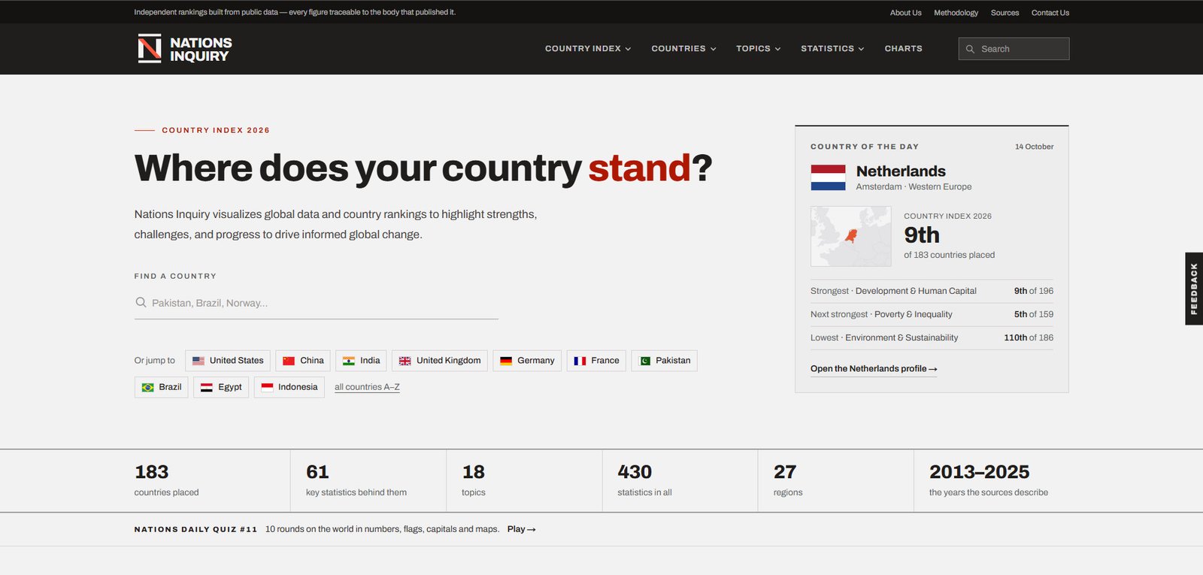The width and height of the screenshot is (1203, 575).
Task: Click the China flag icon
Action: point(289,361)
